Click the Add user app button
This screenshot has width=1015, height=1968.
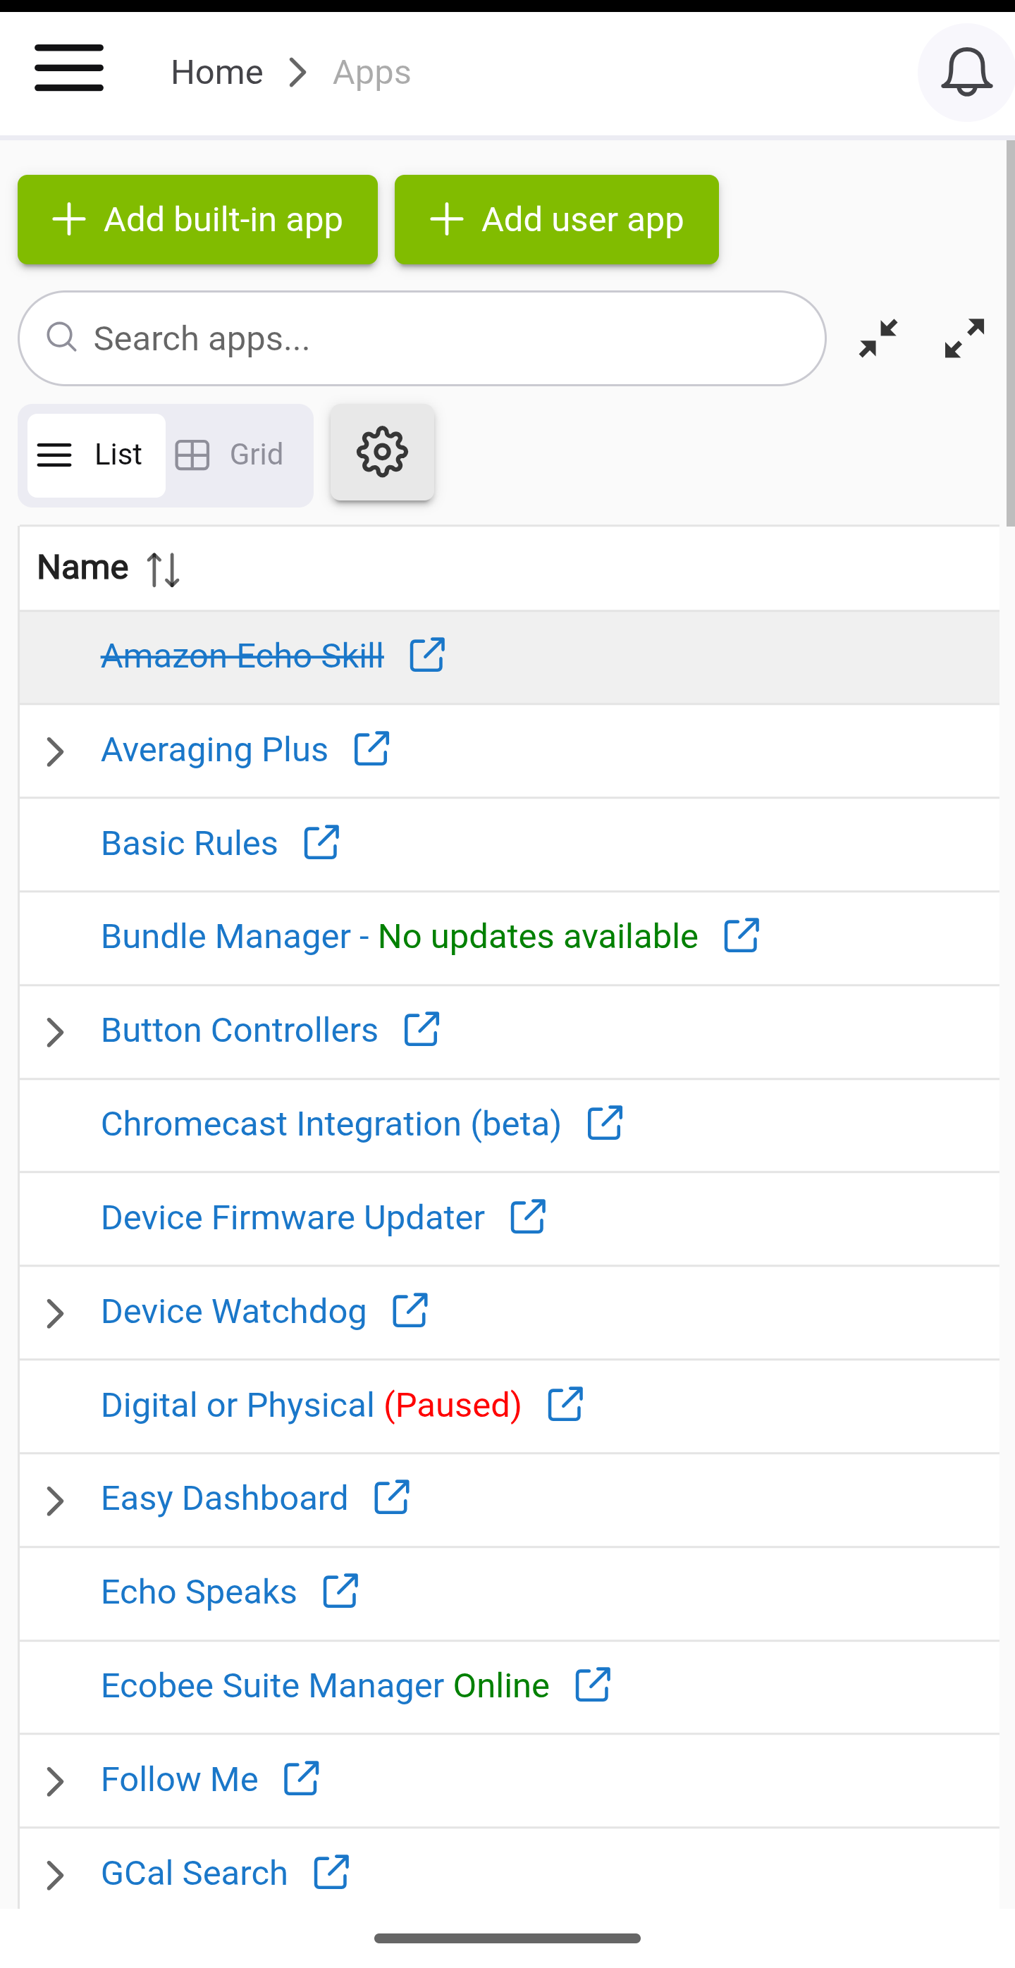click(x=556, y=220)
